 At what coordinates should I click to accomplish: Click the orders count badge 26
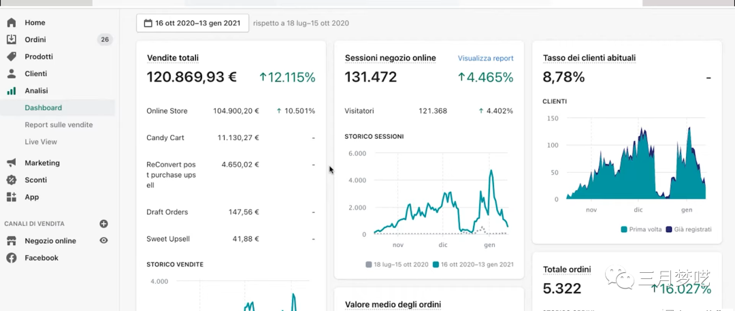(105, 39)
